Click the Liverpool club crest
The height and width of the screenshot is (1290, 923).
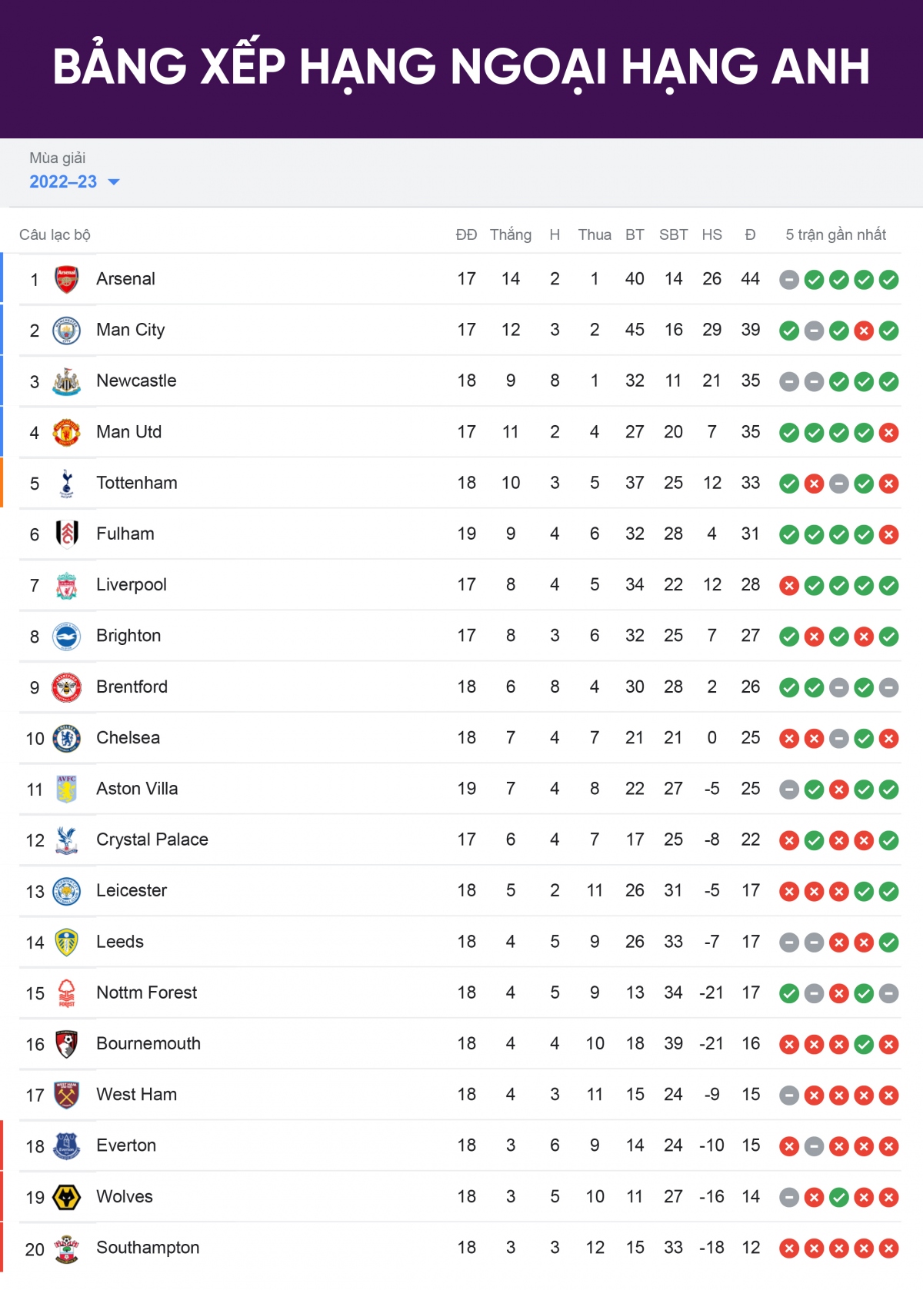click(67, 585)
